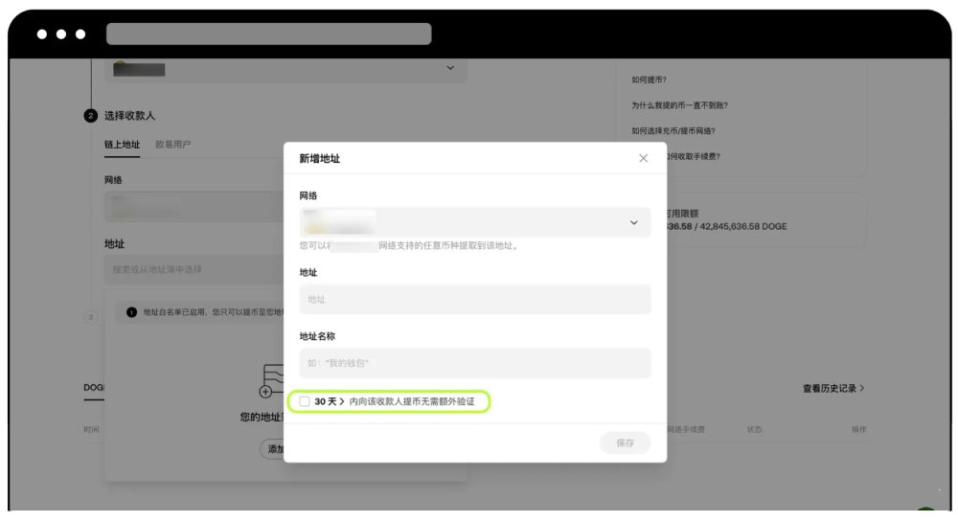The width and height of the screenshot is (958, 522).
Task: Click the address book plus icon
Action: [265, 392]
